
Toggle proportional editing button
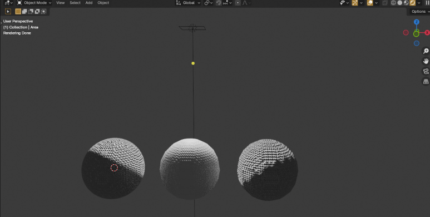[238, 3]
